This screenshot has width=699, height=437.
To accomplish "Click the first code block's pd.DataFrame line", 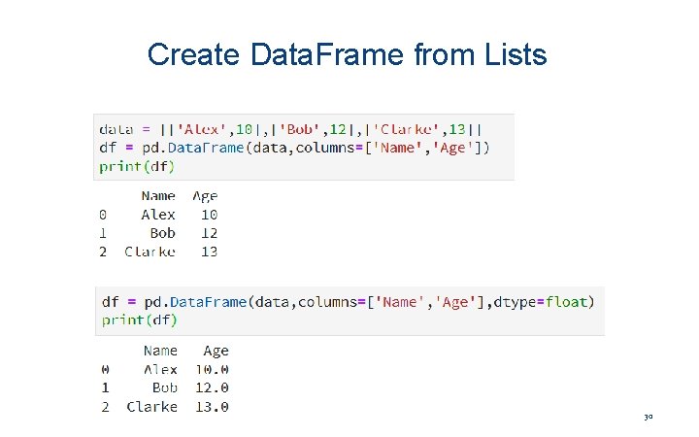I will click(x=294, y=148).
